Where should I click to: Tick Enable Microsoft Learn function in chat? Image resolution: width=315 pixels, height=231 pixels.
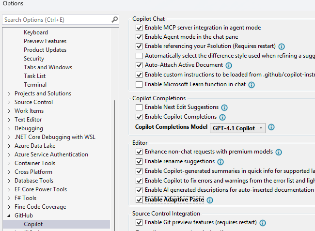139,84
